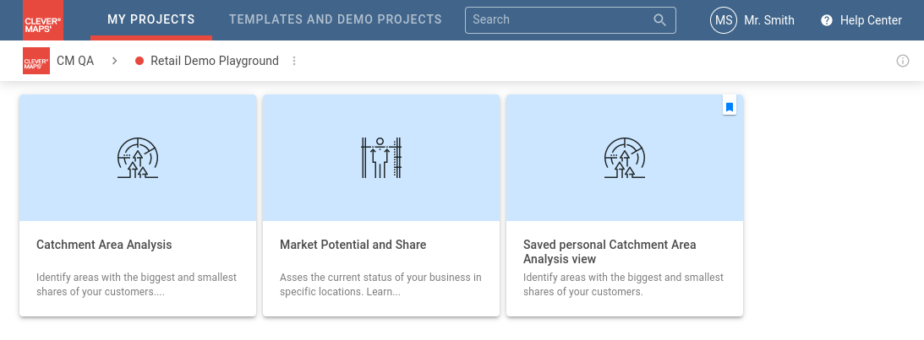Open the Catchment Area Analysis title
This screenshot has height=340, width=924.
104,245
